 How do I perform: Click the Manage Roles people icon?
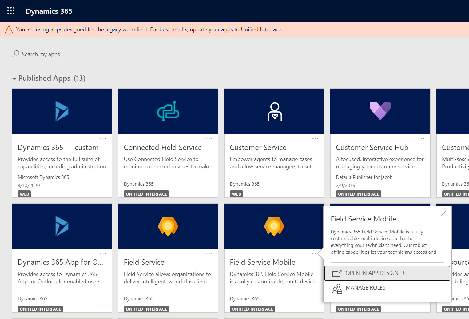(x=337, y=288)
